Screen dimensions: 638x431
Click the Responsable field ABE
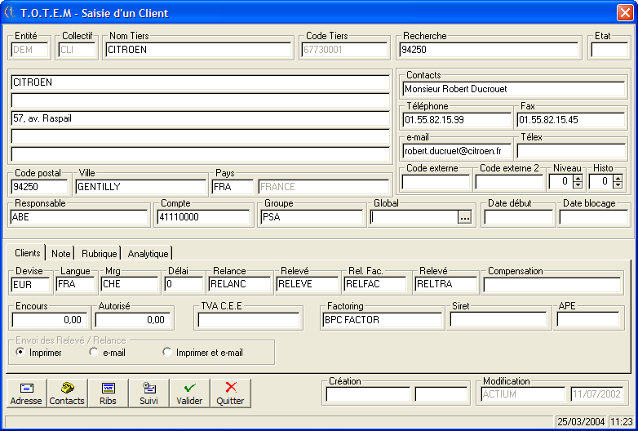point(79,217)
